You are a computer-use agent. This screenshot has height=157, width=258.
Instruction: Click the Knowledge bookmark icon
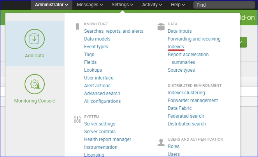tap(77, 27)
